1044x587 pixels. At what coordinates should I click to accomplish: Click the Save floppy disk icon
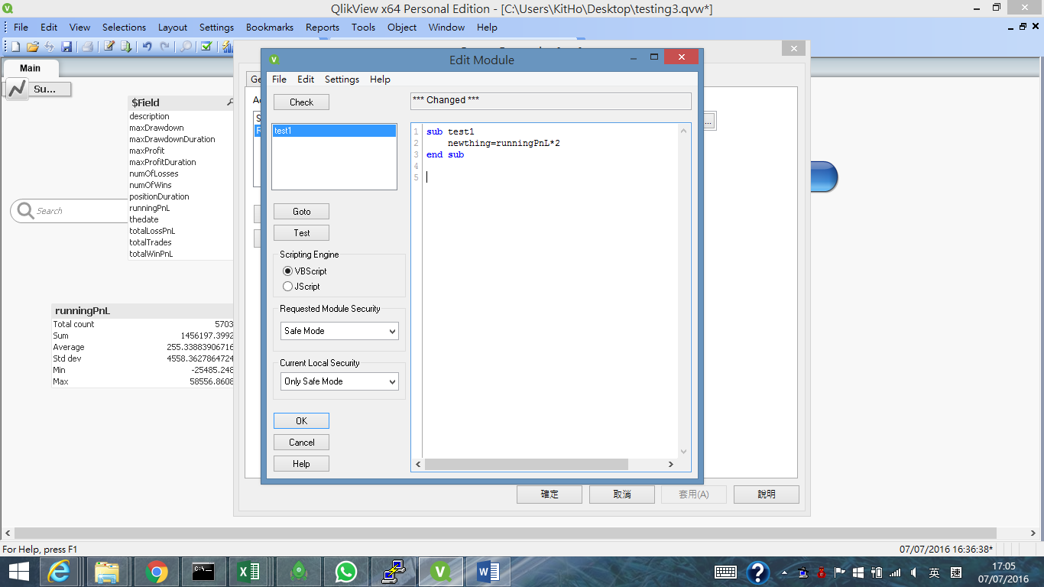tap(66, 47)
